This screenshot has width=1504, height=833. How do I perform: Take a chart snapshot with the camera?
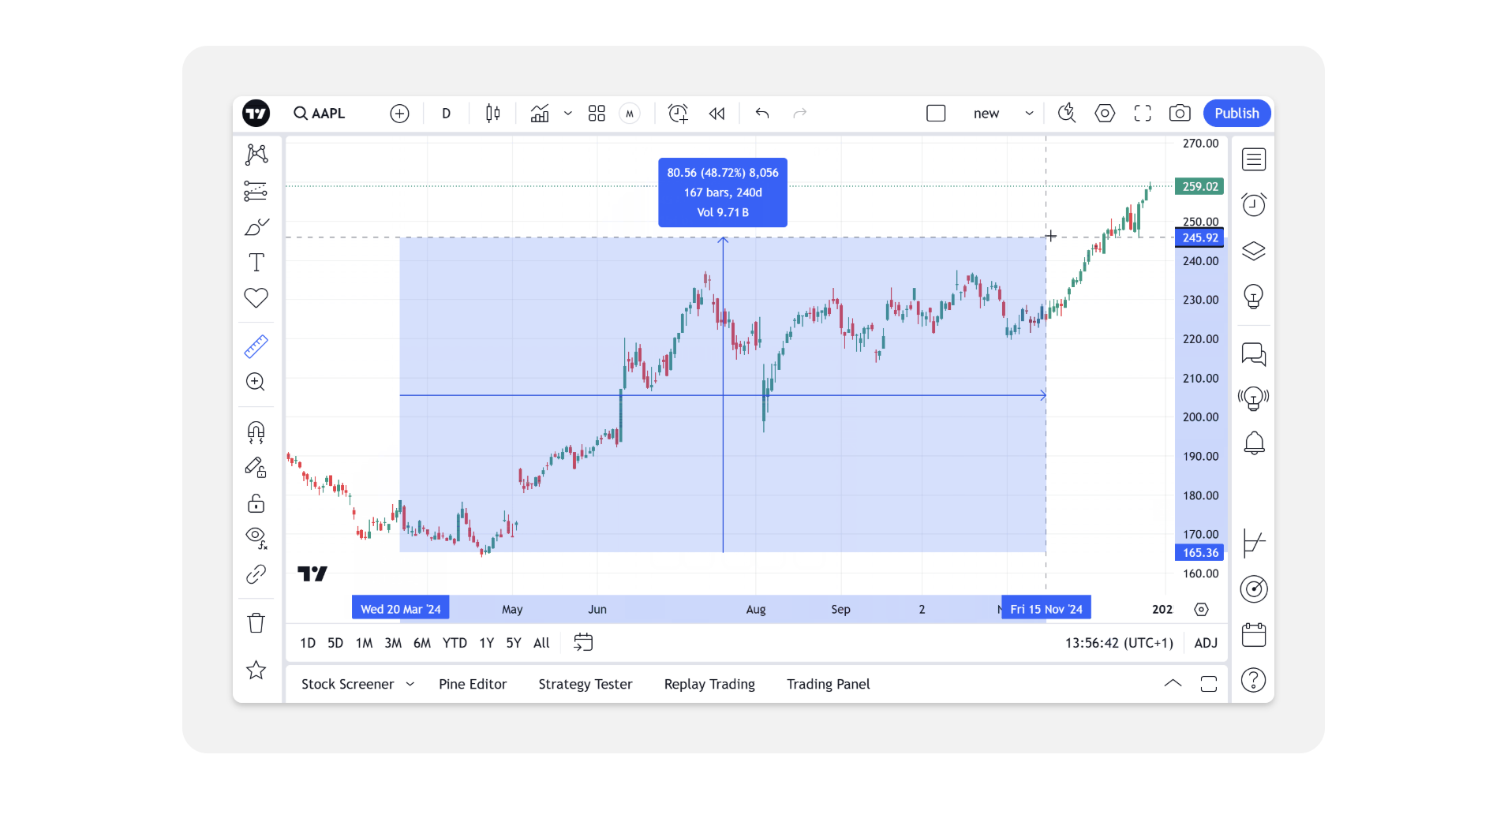[x=1180, y=113]
